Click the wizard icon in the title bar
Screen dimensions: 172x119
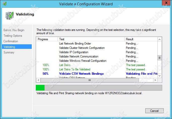point(5,4)
